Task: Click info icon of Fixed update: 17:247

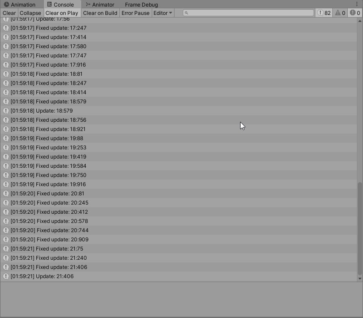Action: 6,28
